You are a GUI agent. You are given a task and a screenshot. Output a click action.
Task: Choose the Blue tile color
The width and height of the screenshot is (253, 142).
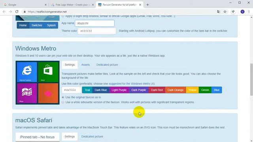(x=217, y=90)
